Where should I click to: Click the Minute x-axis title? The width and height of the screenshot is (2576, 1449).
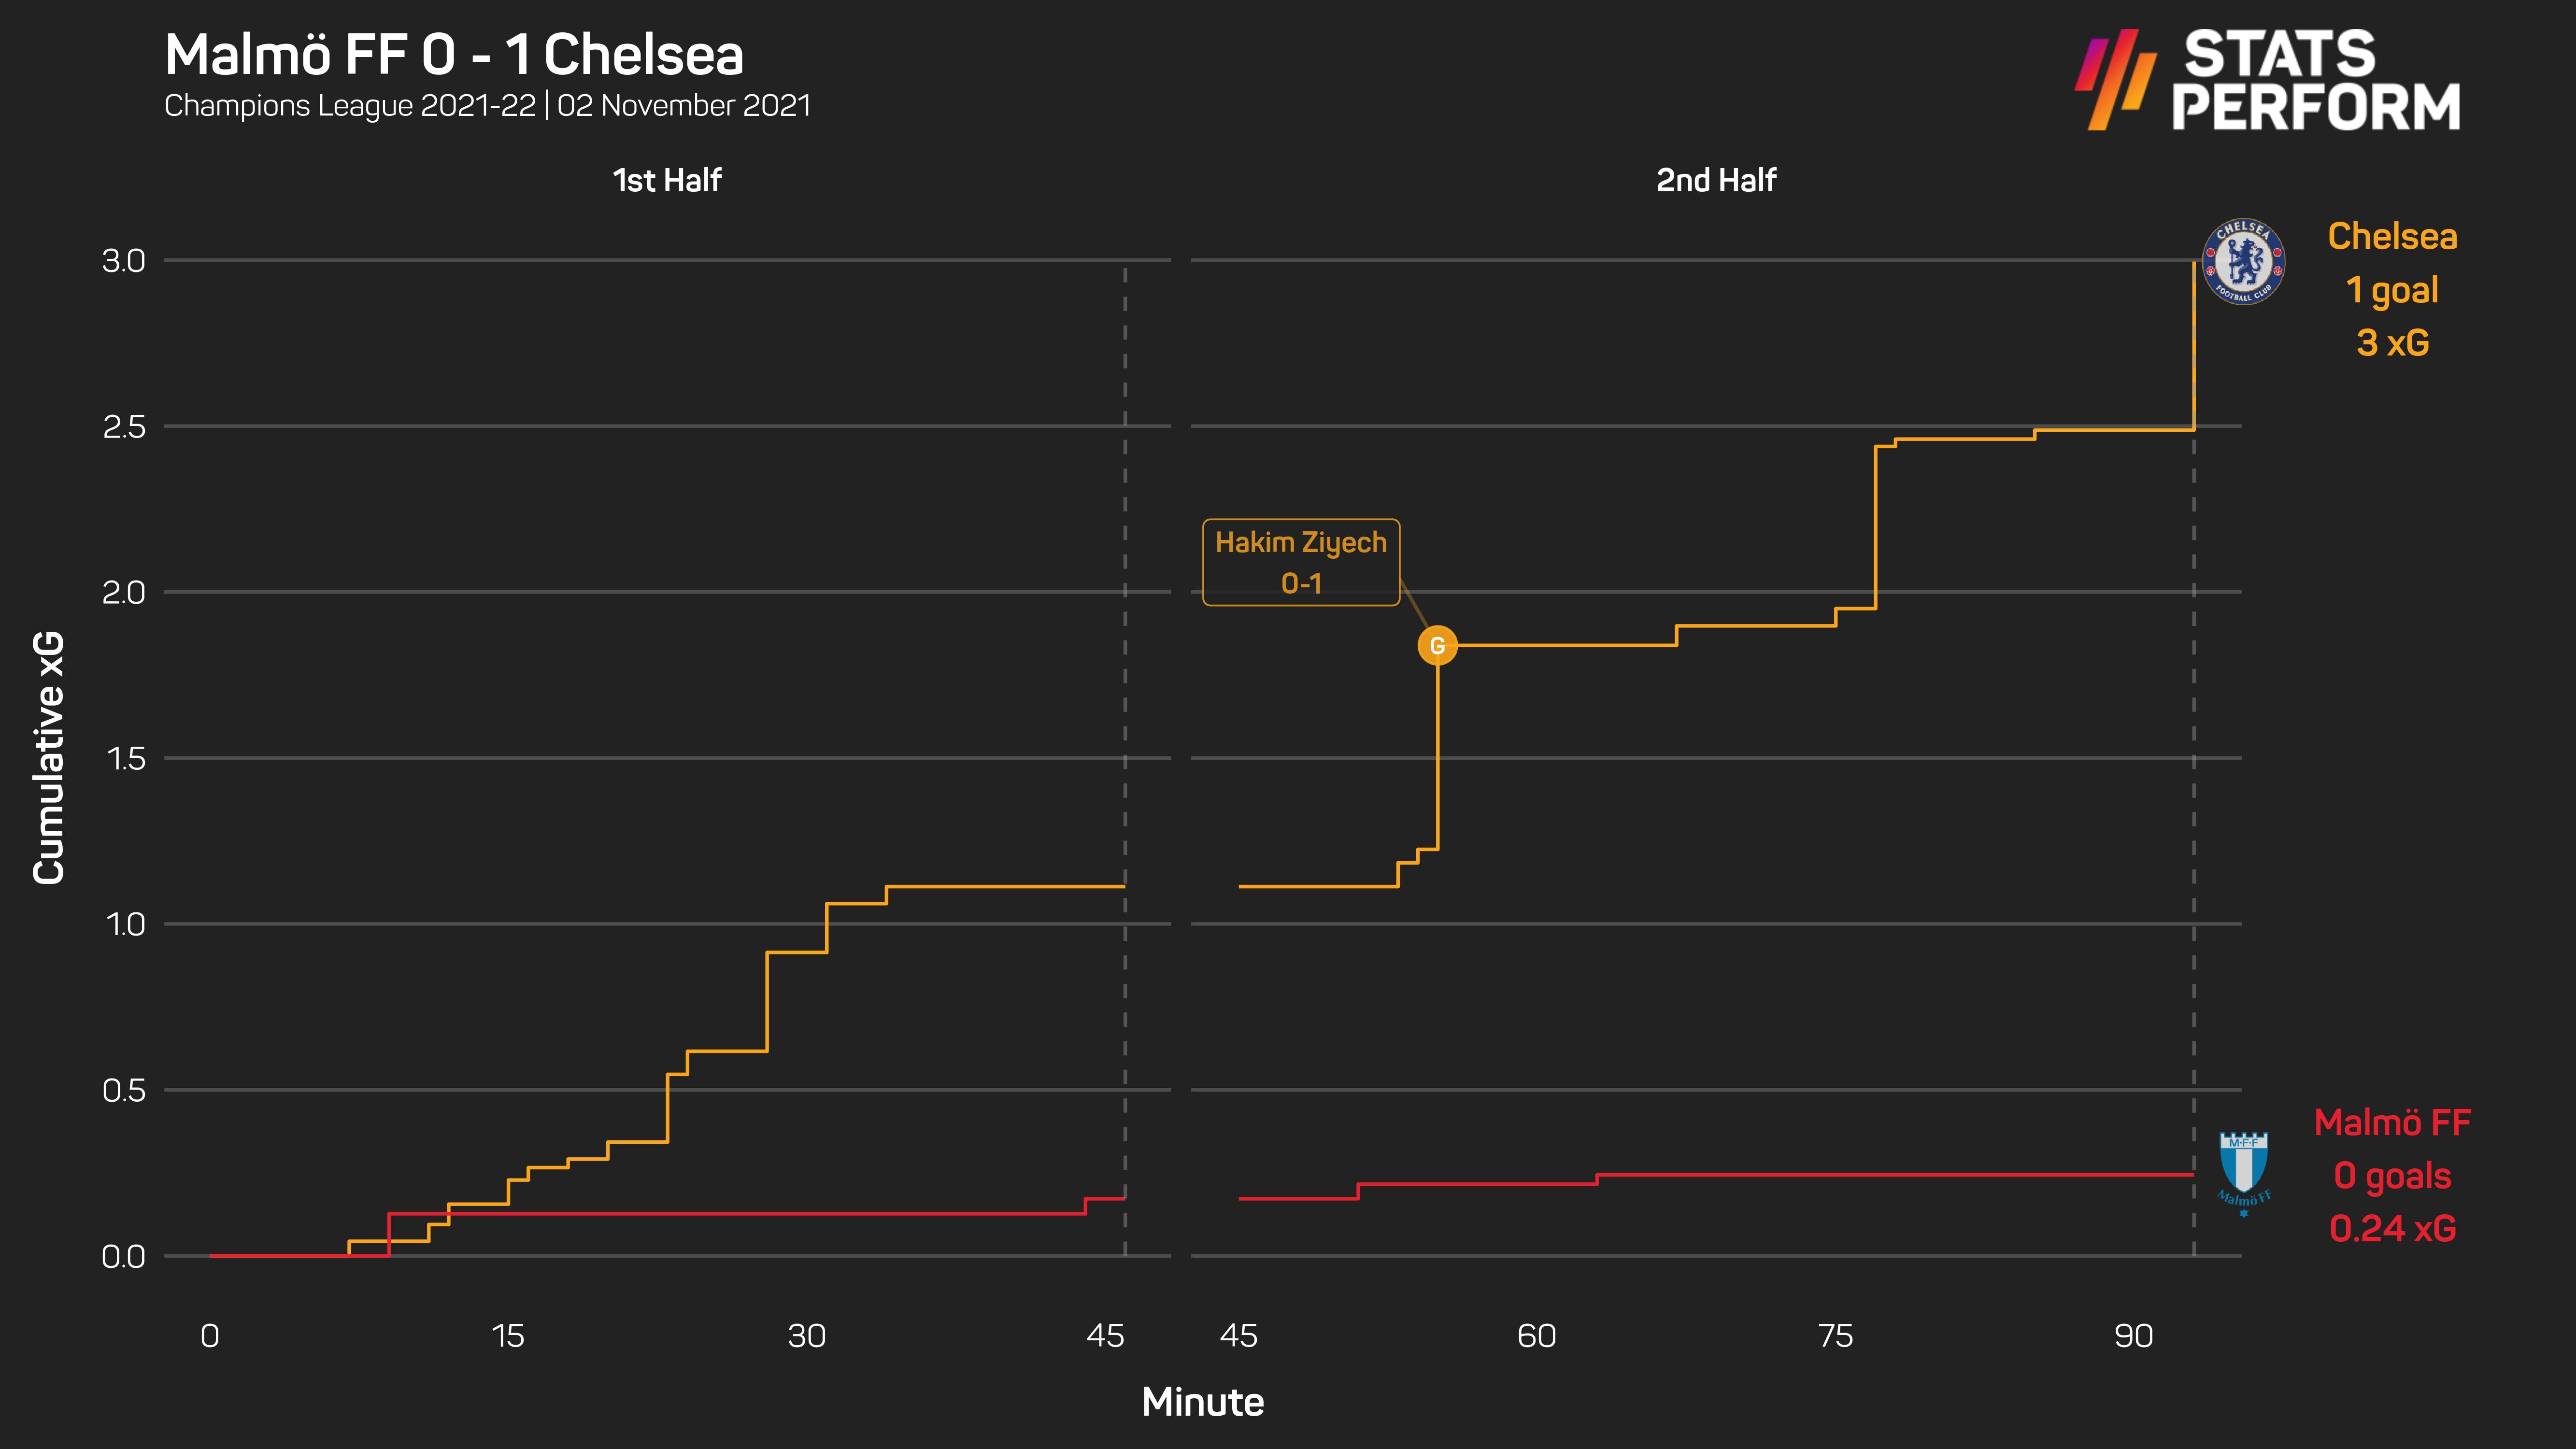1203,1402
